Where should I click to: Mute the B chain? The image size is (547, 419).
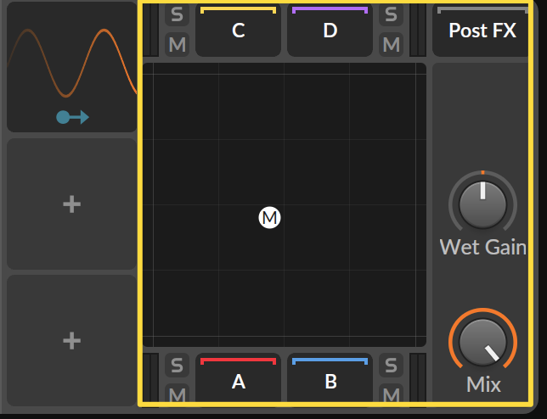391,394
